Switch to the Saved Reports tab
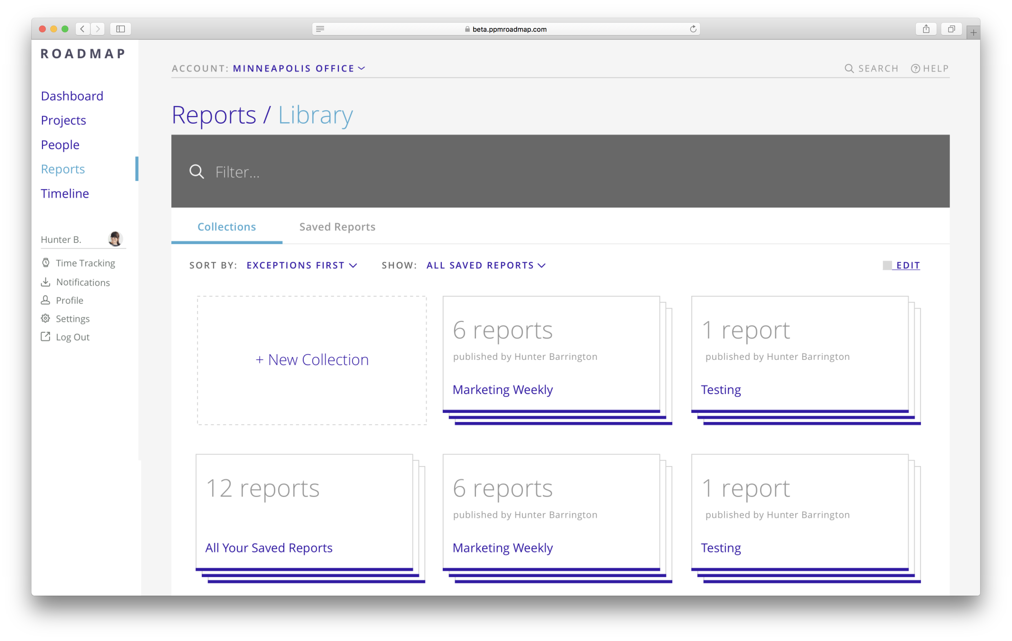This screenshot has width=1012, height=641. (x=337, y=227)
